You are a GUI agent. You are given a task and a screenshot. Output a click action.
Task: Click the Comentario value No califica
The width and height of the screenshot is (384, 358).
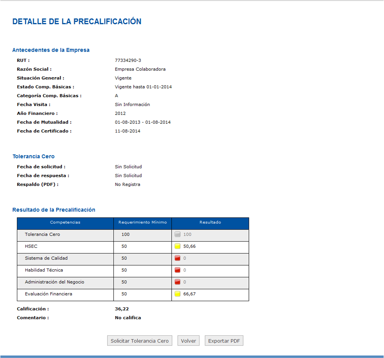click(x=128, y=318)
